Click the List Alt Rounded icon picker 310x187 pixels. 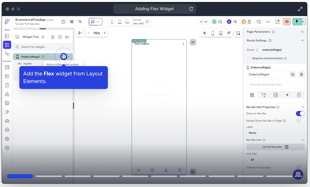(x=275, y=147)
